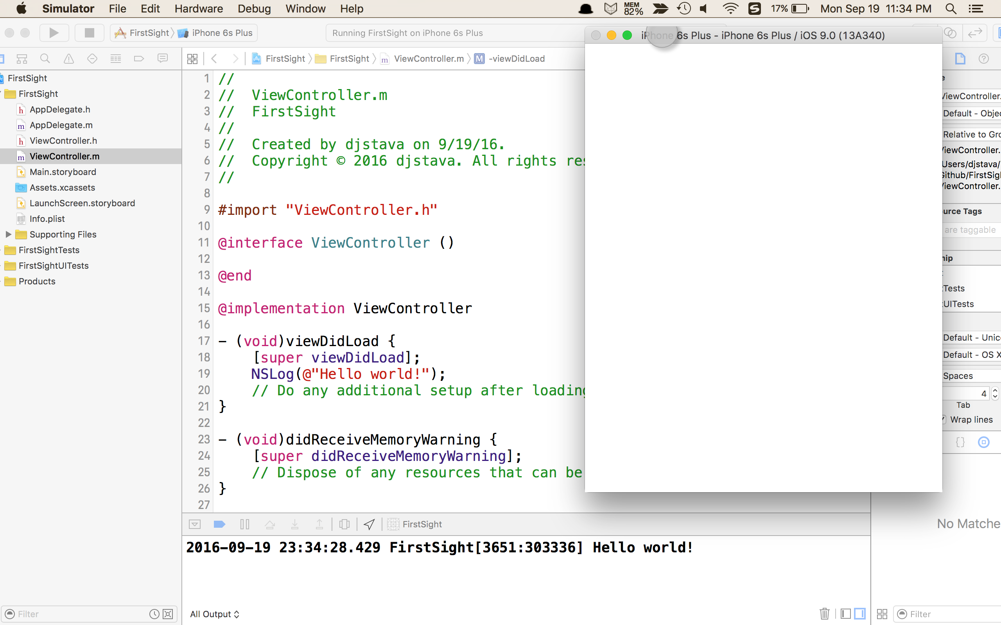Screen dimensions: 1001x625
Task: Clear the console with trash icon
Action: (824, 613)
